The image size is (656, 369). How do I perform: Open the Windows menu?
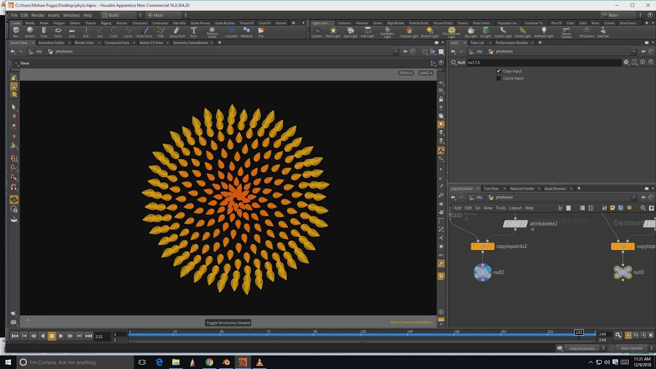72,15
